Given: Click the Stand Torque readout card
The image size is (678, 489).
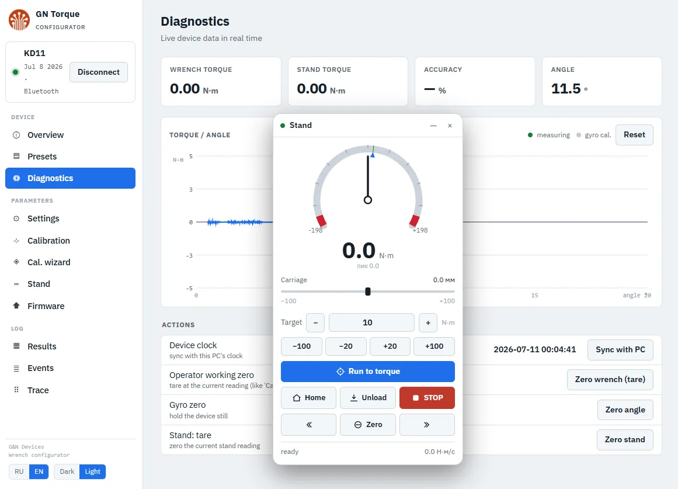Looking at the screenshot, I should 348,81.
